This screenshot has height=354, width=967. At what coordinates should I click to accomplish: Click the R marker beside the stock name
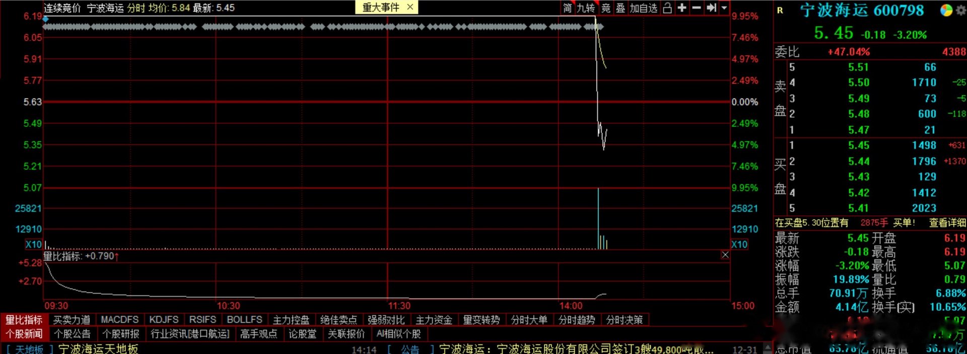pyautogui.click(x=780, y=10)
